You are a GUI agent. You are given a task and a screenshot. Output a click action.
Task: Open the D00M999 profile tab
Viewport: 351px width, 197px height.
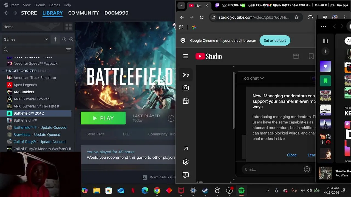(116, 13)
